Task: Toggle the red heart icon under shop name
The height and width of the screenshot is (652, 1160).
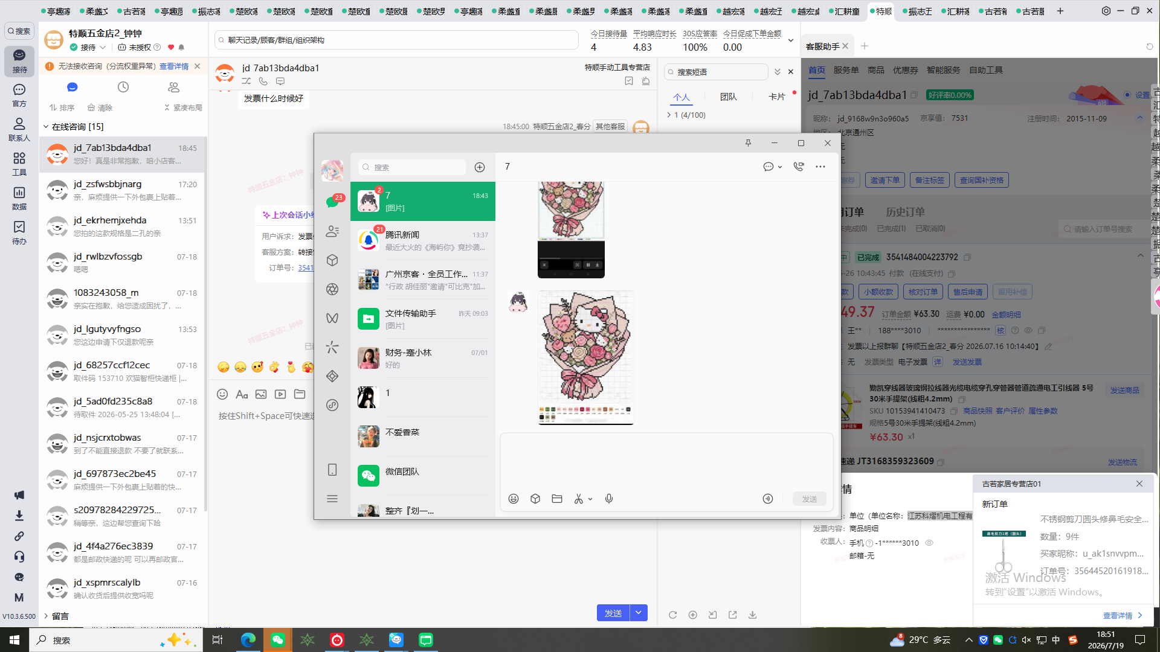Action: point(171,47)
